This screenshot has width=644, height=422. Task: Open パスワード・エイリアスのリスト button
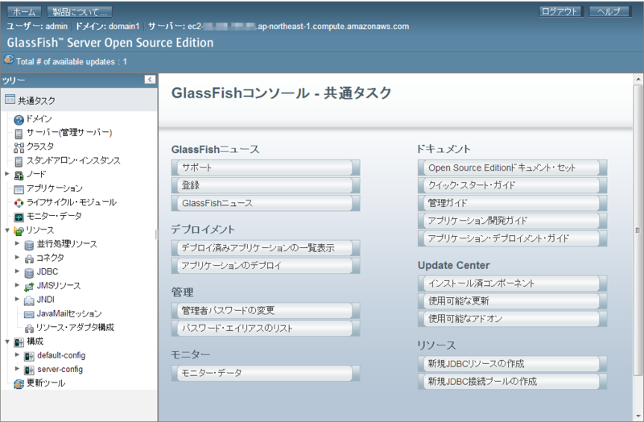[266, 328]
